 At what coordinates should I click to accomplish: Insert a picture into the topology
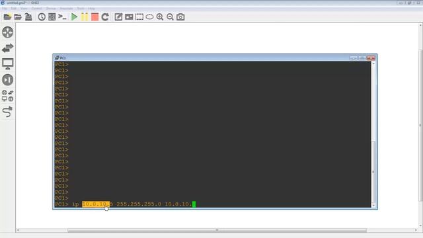click(129, 17)
